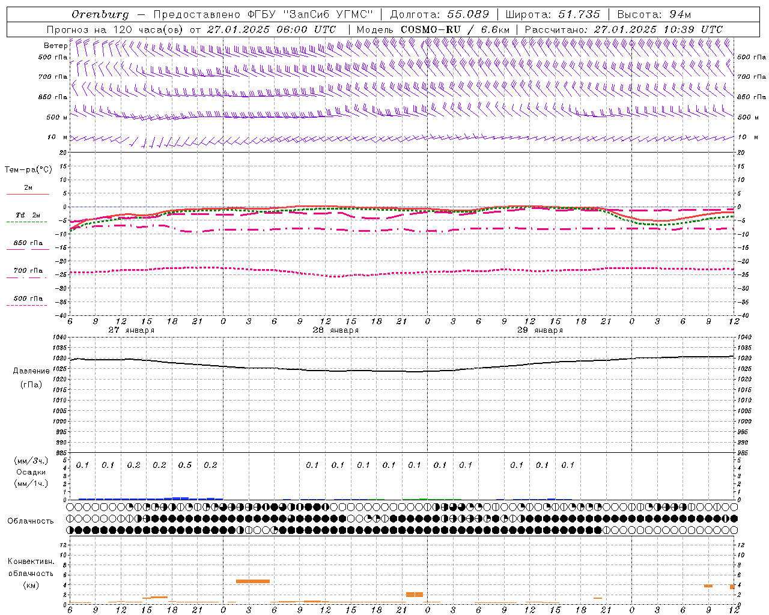Click the "29 января" date label
Image resolution: width=769 pixels, height=615 pixels.
540,330
